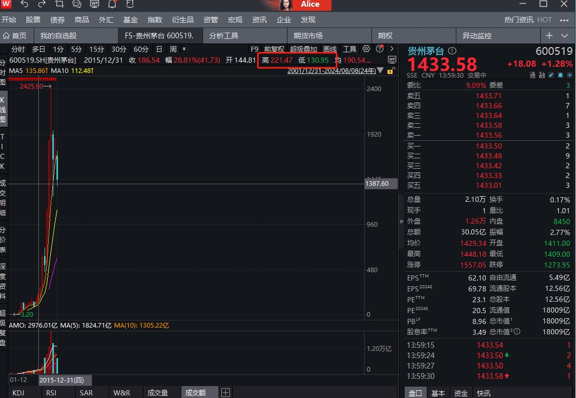The width and height of the screenshot is (576, 398).
Task: Click the info icon beside 贵州茅台
Action: (x=452, y=51)
